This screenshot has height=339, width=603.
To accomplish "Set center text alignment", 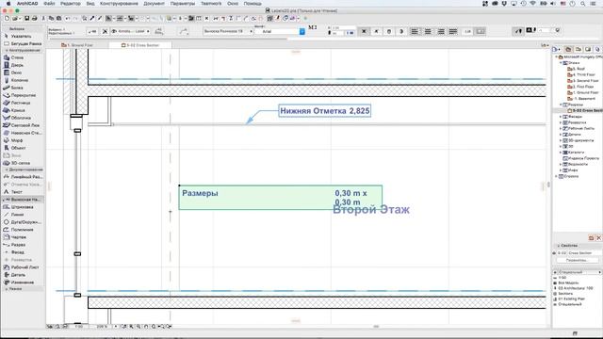I will (428, 31).
